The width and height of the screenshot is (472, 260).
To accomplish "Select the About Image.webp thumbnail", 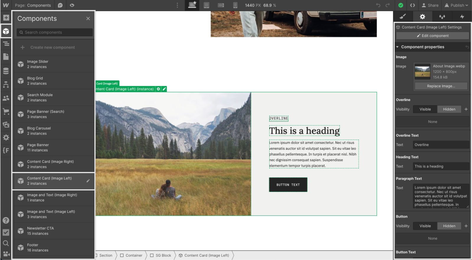I will (422, 72).
